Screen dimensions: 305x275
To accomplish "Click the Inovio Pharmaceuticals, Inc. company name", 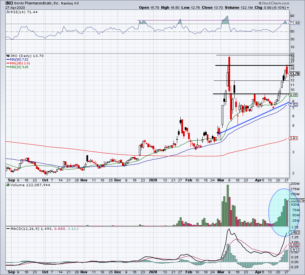I will click(36, 3).
